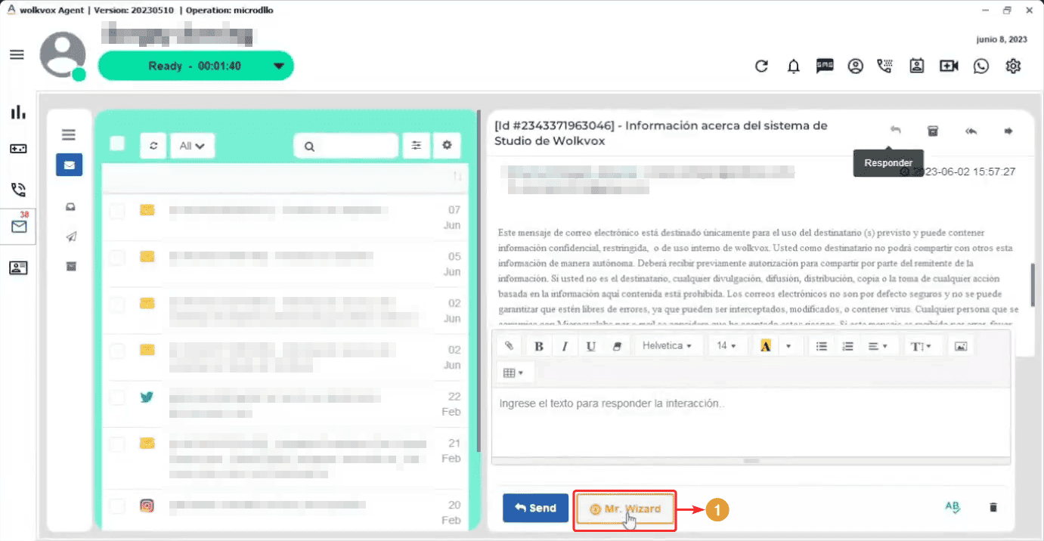Open the insert table dropdown
Screen dimensions: 1044x541
point(514,373)
